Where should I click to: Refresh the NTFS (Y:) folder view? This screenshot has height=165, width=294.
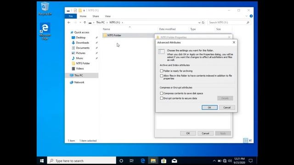pos(203,22)
